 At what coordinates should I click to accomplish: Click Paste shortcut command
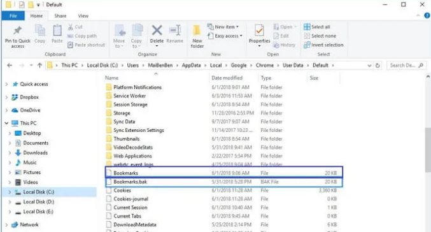(x=86, y=45)
